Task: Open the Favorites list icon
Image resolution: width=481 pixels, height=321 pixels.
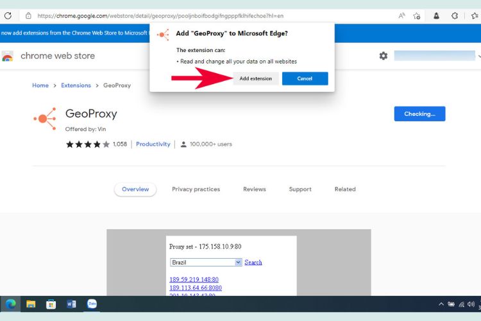Action: tap(475, 15)
